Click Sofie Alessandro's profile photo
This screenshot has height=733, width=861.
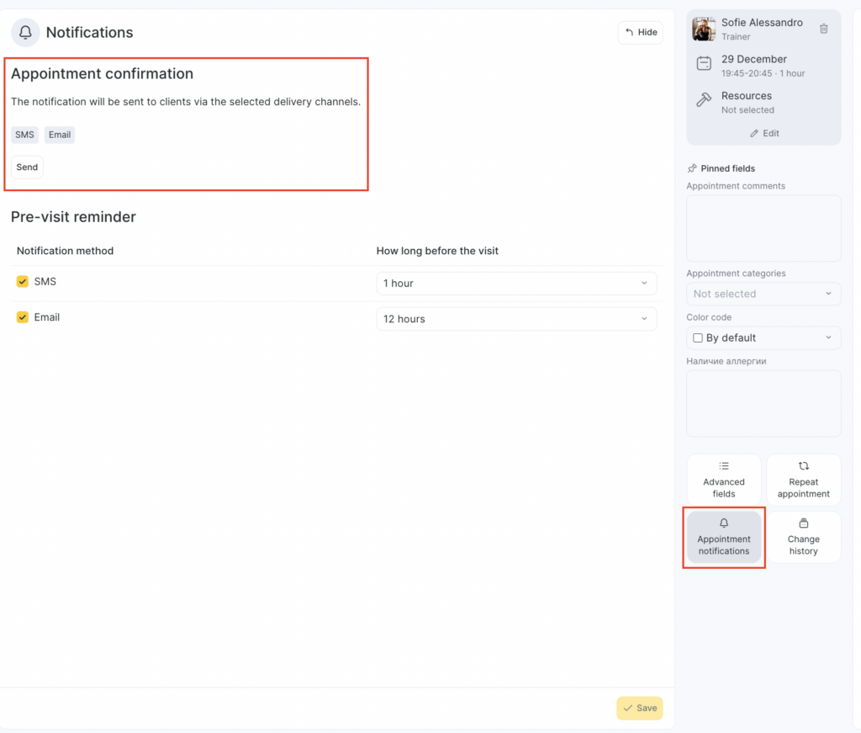point(704,29)
